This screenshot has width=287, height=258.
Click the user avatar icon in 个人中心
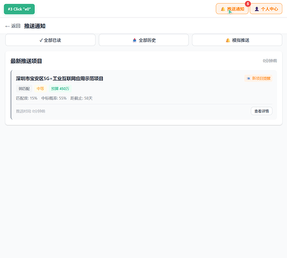[257, 9]
